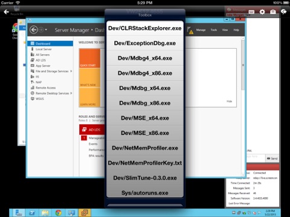Viewport: 290px width, 217px height.
Task: Click scroll-down arrow of Server Manager scrollbar
Action: coord(243,175)
